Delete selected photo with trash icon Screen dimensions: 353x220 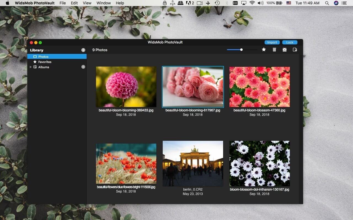(x=274, y=50)
